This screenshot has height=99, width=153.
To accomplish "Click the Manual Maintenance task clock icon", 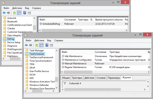I will 63,64.
